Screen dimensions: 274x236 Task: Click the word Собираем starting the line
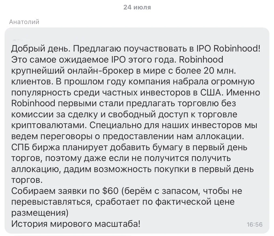pos(33,191)
